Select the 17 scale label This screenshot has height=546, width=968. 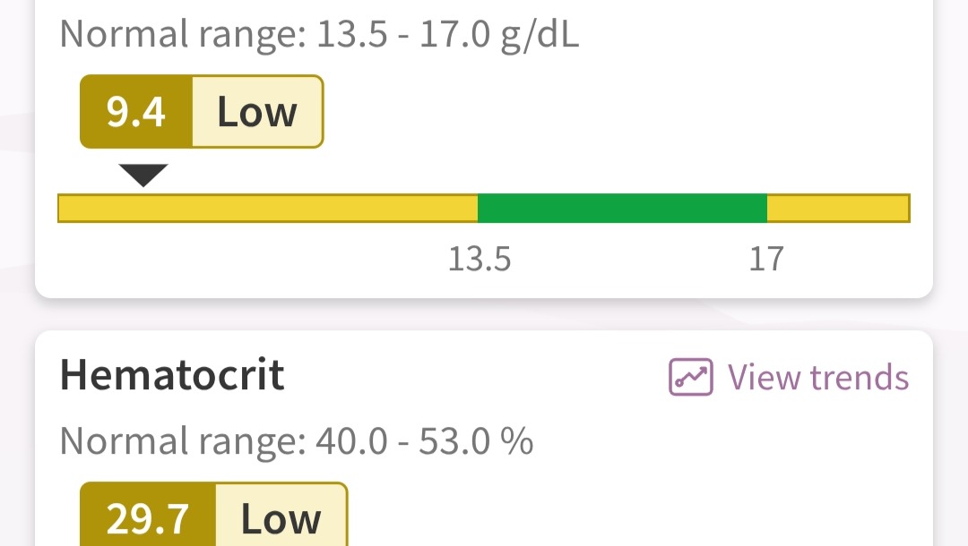pyautogui.click(x=766, y=259)
